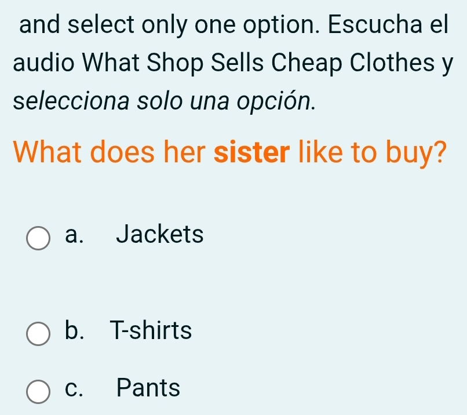
Task: Click the T-shirts answer label
Action: (151, 332)
